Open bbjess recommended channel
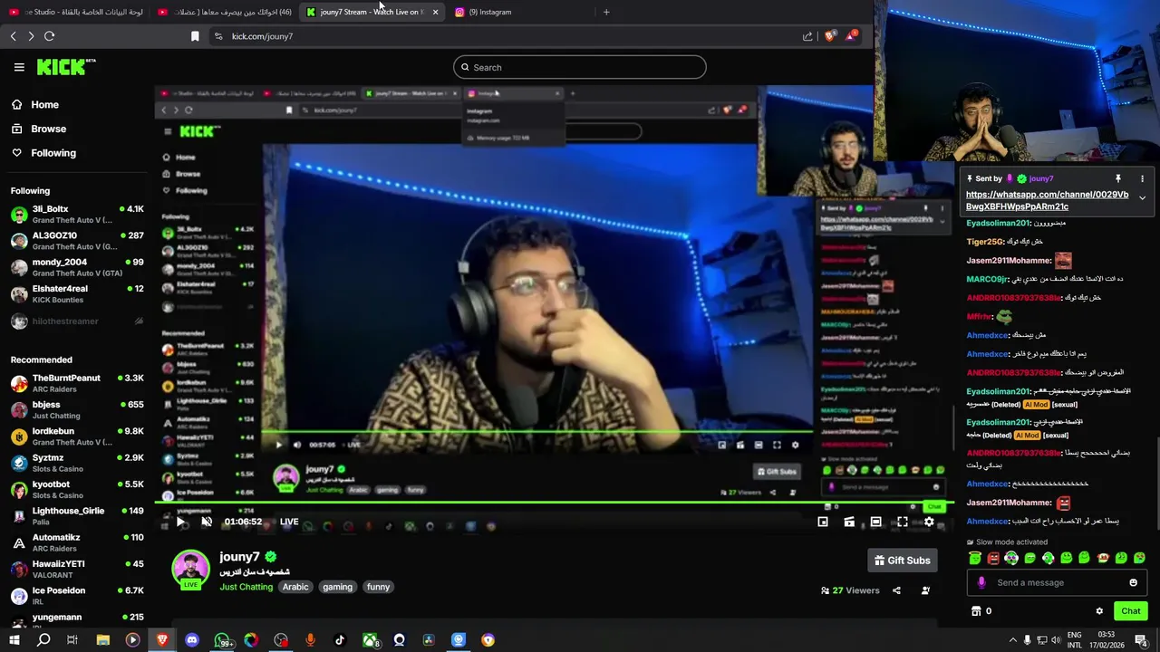1160x652 pixels. coord(77,409)
